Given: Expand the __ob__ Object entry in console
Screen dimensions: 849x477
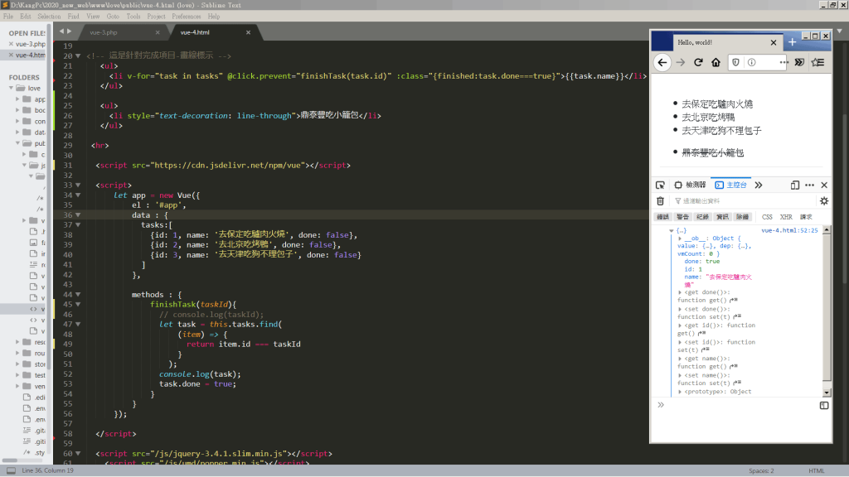Looking at the screenshot, I should pyautogui.click(x=680, y=238).
